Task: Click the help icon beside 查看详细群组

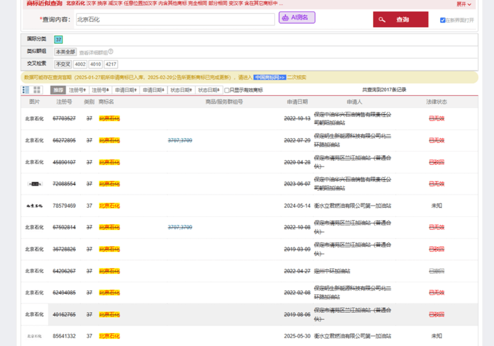Action: point(110,51)
